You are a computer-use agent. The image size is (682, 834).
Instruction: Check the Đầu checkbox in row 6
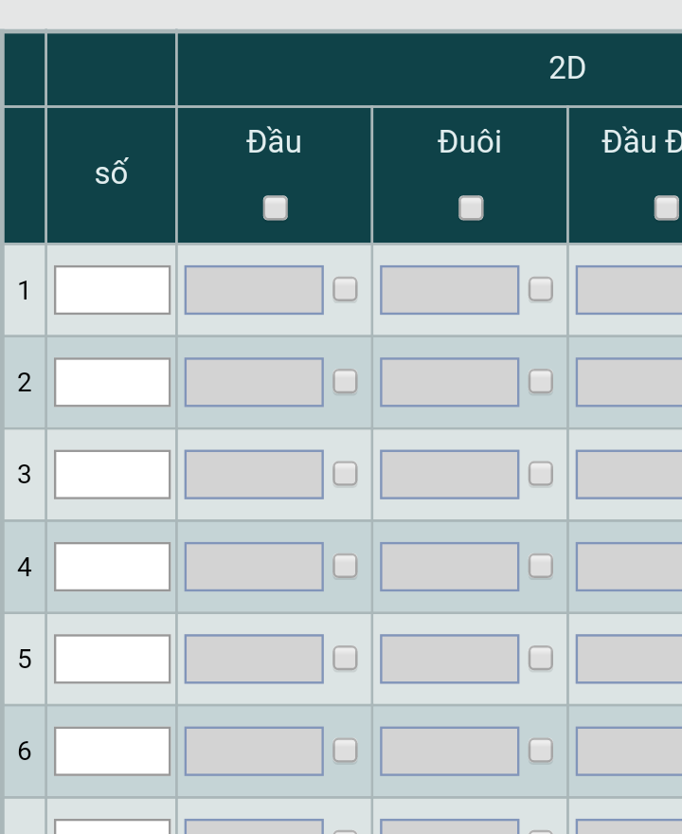(345, 750)
